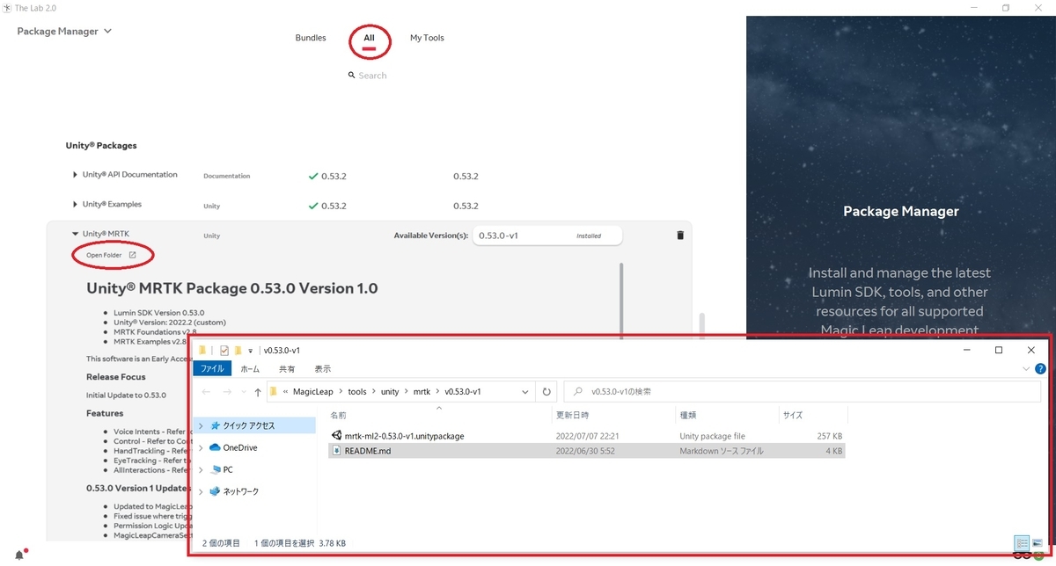Click MagicLeap in the breadcrumb path
The height and width of the screenshot is (566, 1056).
tap(313, 391)
